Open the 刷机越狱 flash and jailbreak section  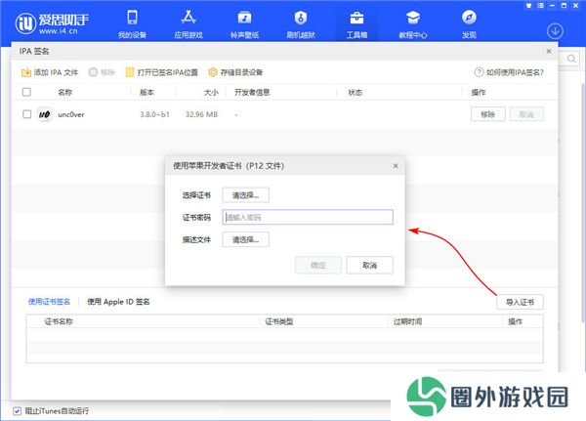[x=301, y=23]
